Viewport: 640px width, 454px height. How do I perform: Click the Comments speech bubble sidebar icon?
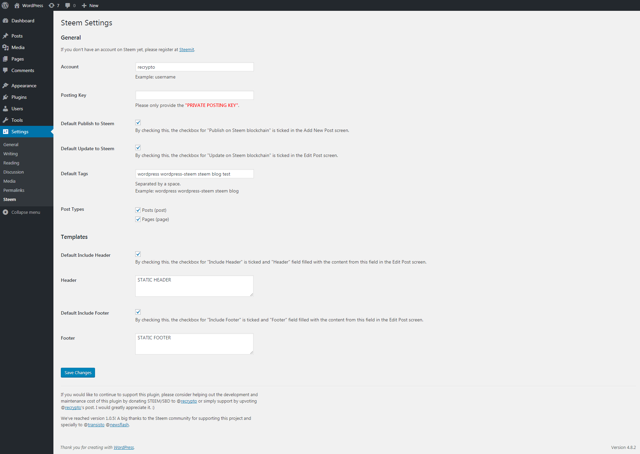tap(5, 70)
